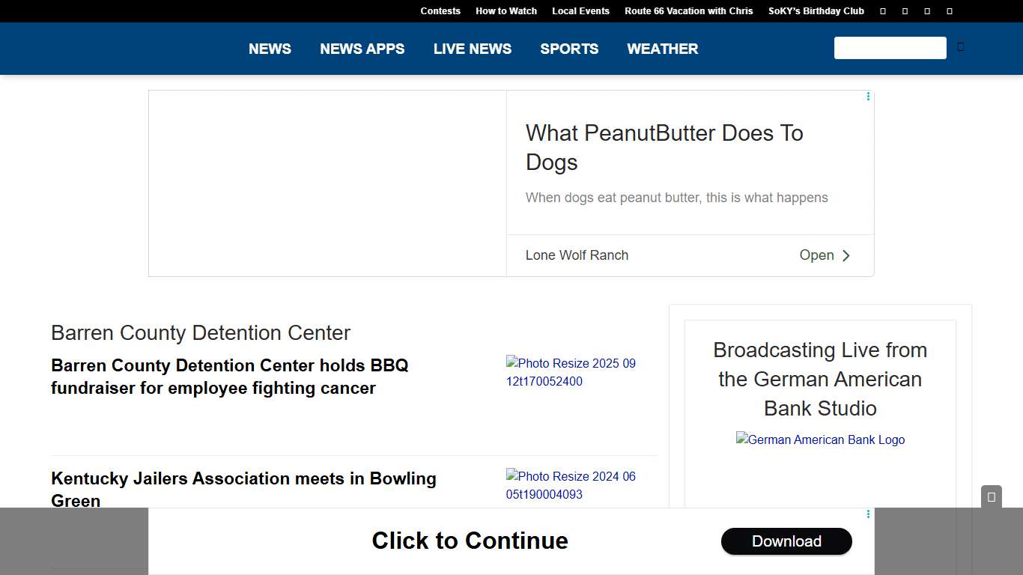Read the BBQ fundraiser article headline
Viewport: 1023px width, 575px height.
229,377
